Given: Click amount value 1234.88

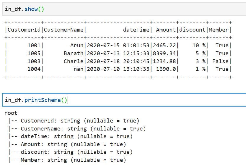Looking at the screenshot, I should 164,61.
